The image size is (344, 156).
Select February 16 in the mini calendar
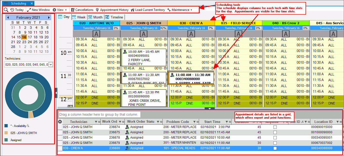pos(24,37)
